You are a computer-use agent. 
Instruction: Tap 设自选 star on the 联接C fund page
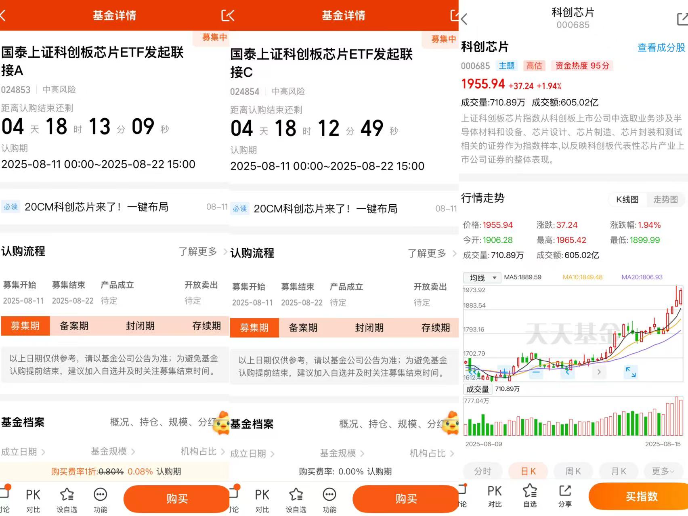(x=296, y=501)
